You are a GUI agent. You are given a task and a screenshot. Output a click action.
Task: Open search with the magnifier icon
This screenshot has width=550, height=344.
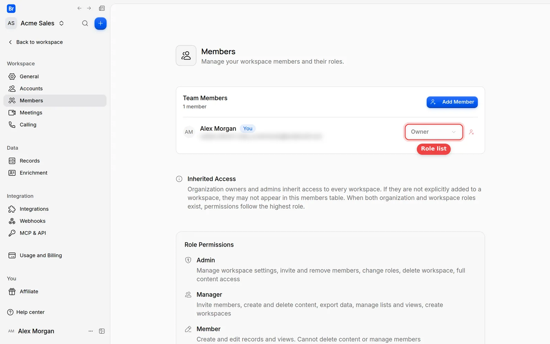coord(85,23)
